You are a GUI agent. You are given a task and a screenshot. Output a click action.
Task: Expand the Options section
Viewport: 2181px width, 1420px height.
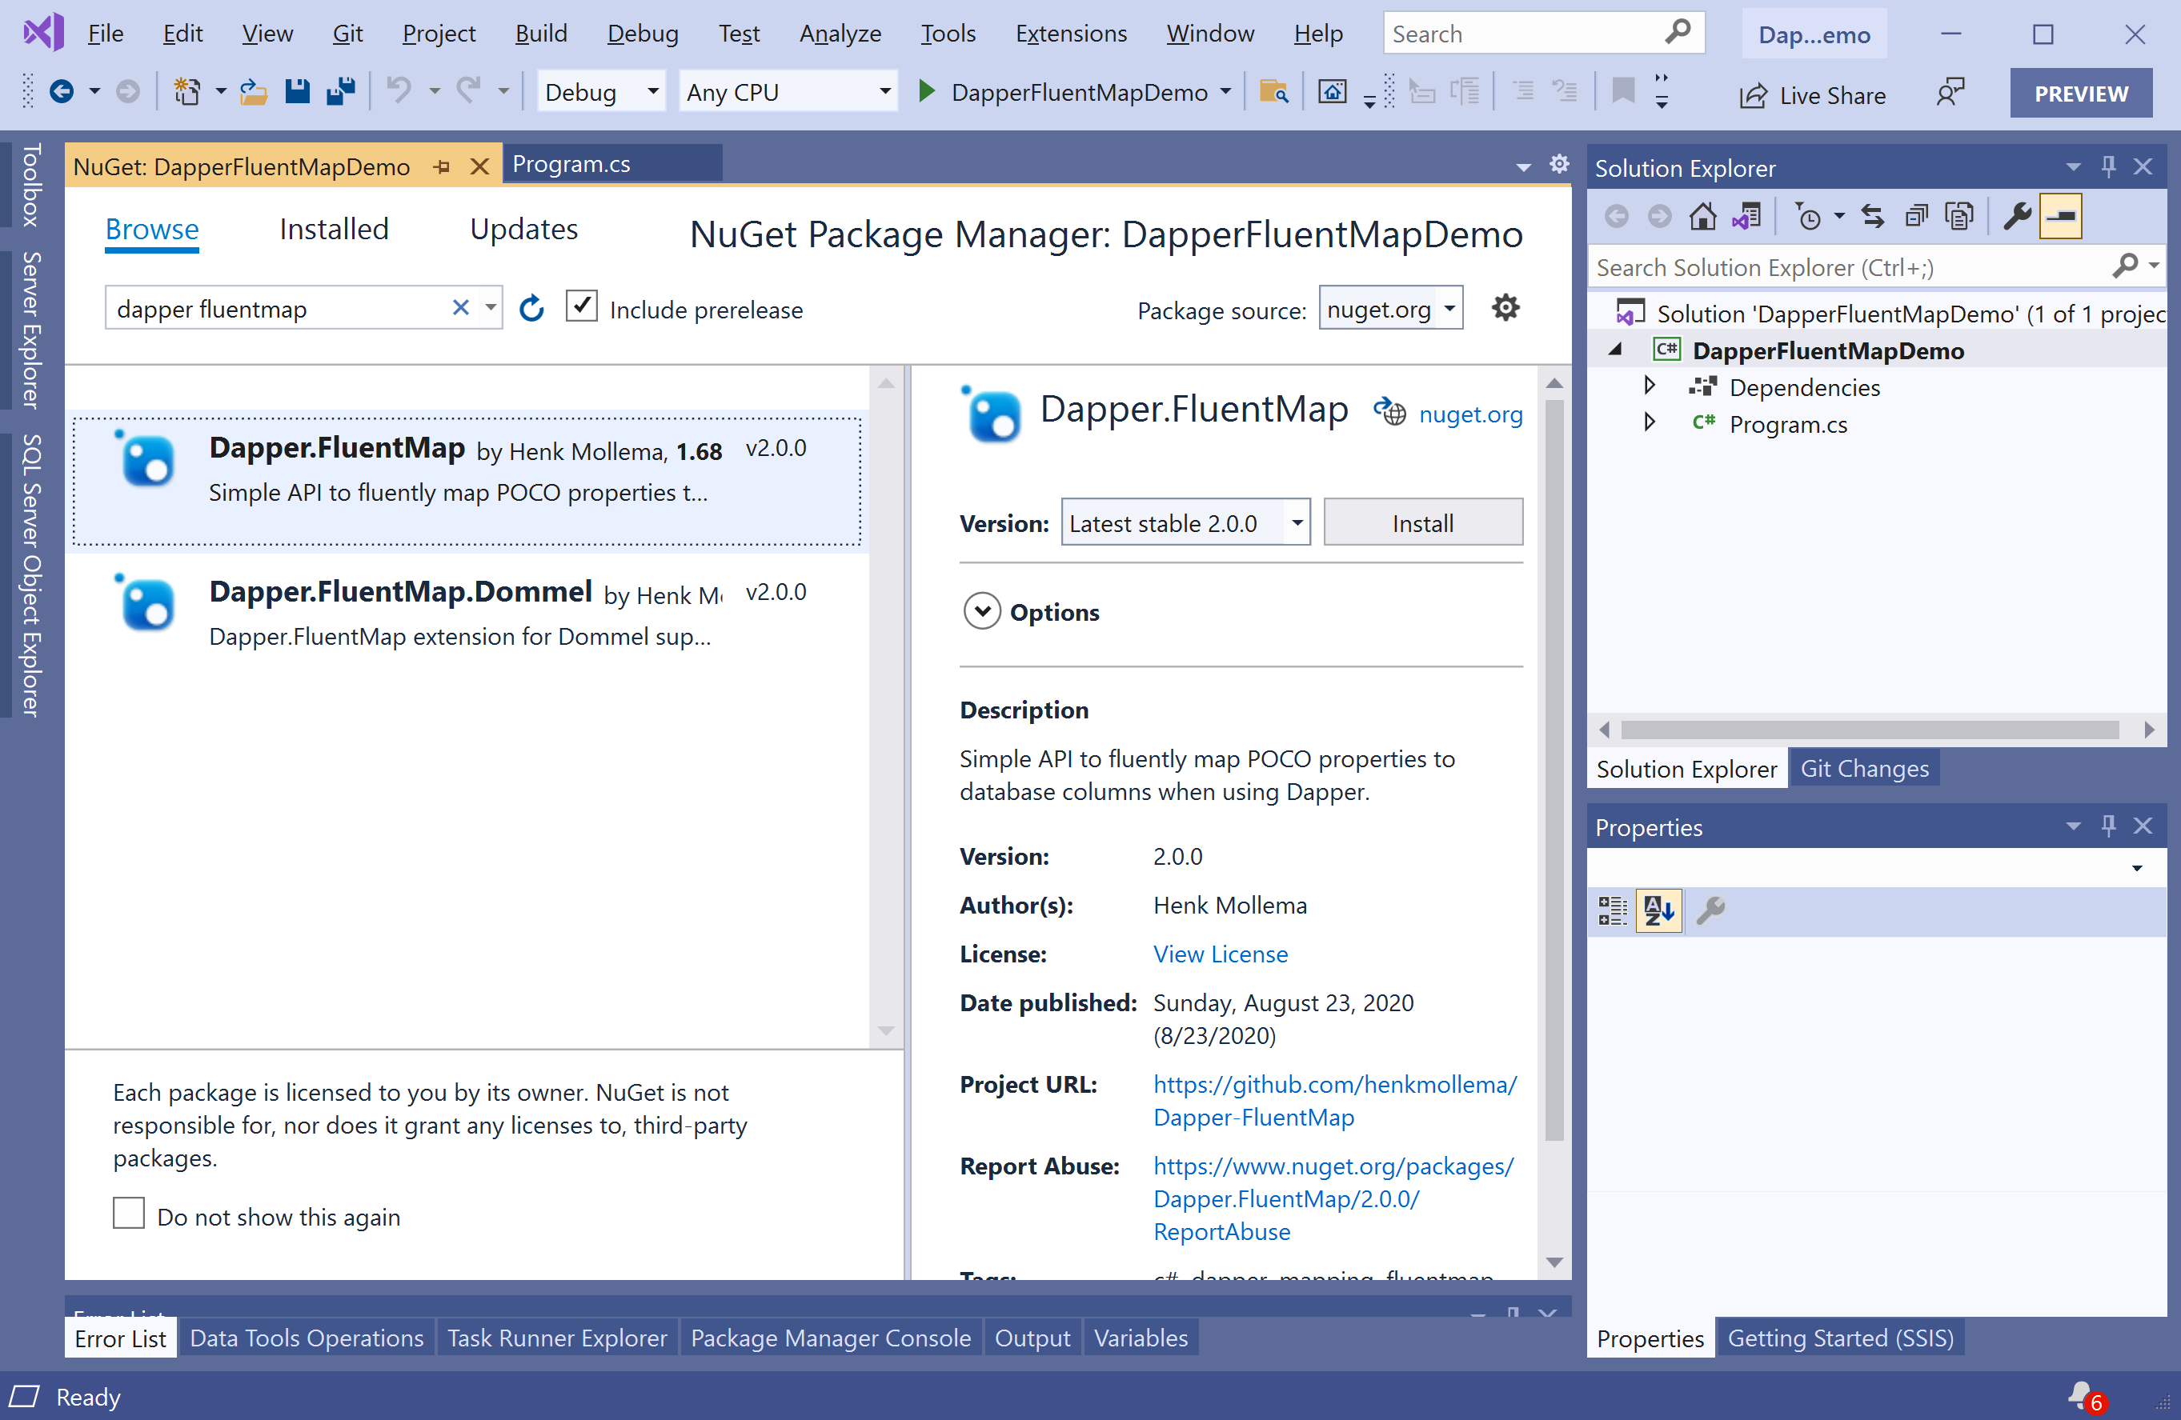981,611
